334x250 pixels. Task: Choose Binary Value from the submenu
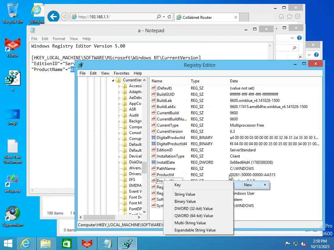185,201
